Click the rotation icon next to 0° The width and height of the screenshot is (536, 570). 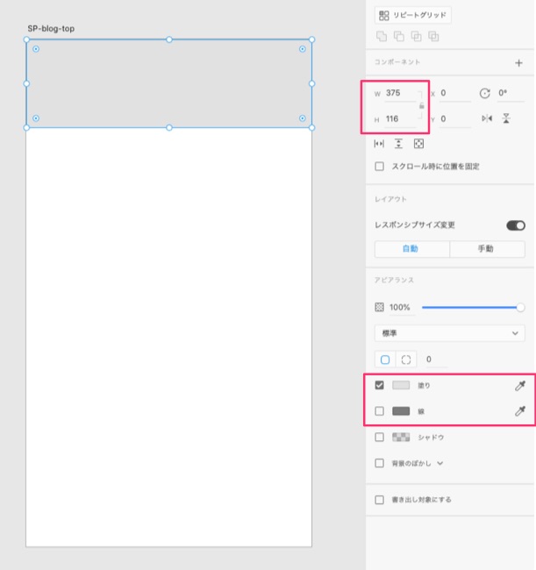484,93
